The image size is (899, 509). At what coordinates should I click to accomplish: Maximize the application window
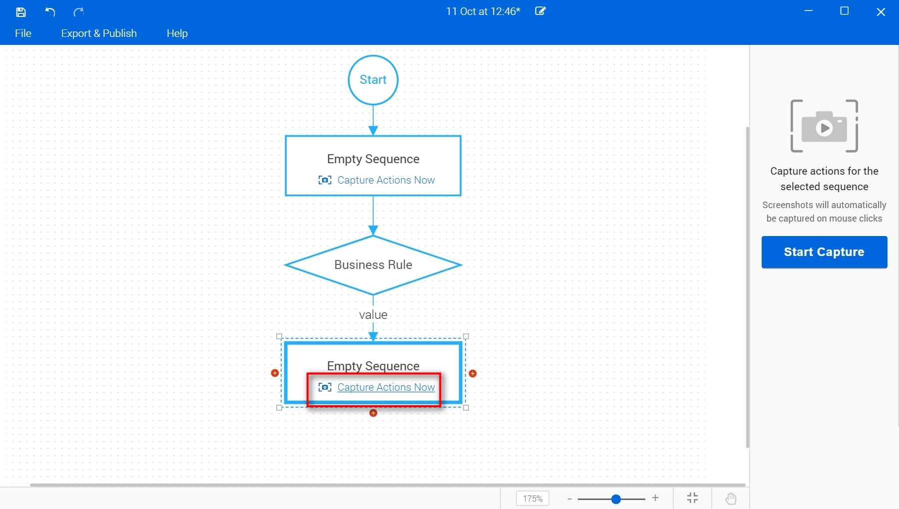click(845, 11)
